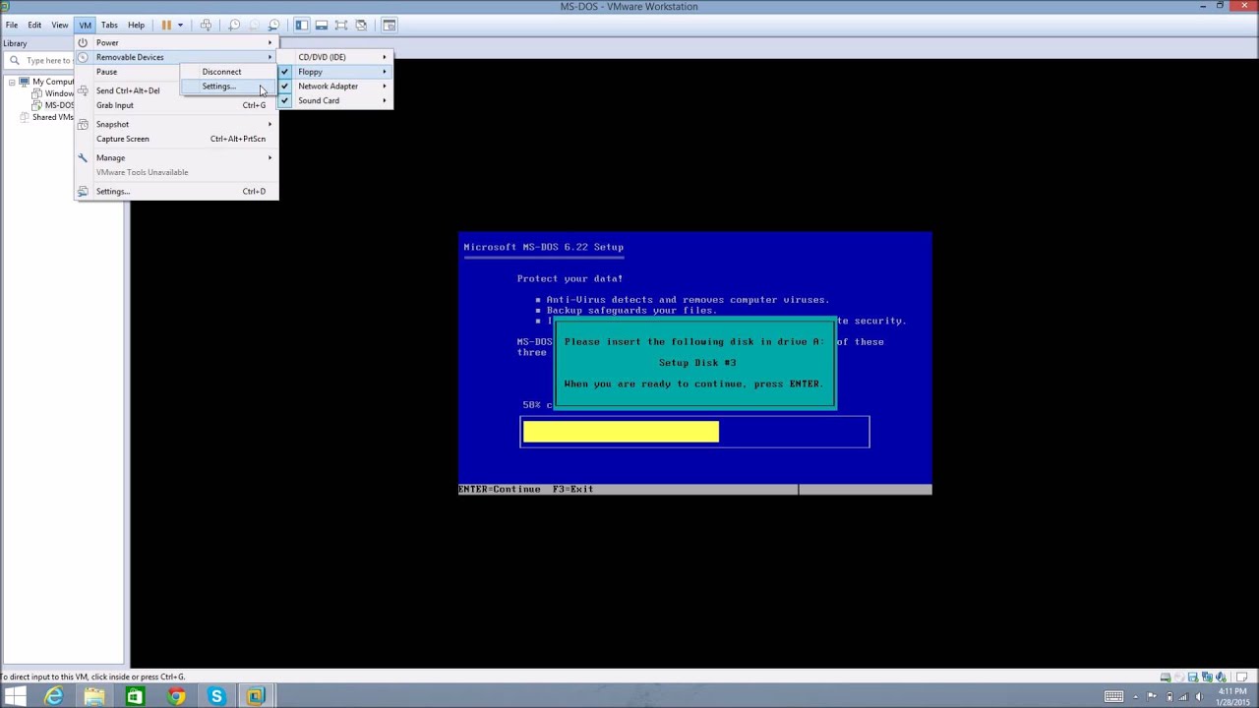Open File Explorer from taskbar
Screen dimensions: 1259x708
(94, 697)
